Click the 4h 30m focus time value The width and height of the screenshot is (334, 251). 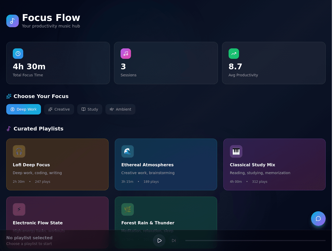click(x=29, y=66)
